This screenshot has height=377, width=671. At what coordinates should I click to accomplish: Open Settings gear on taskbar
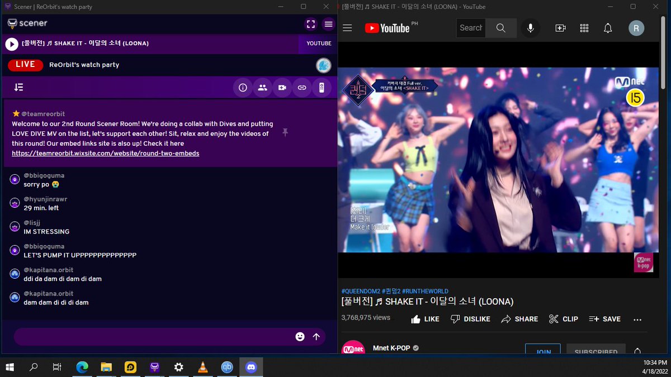(179, 367)
